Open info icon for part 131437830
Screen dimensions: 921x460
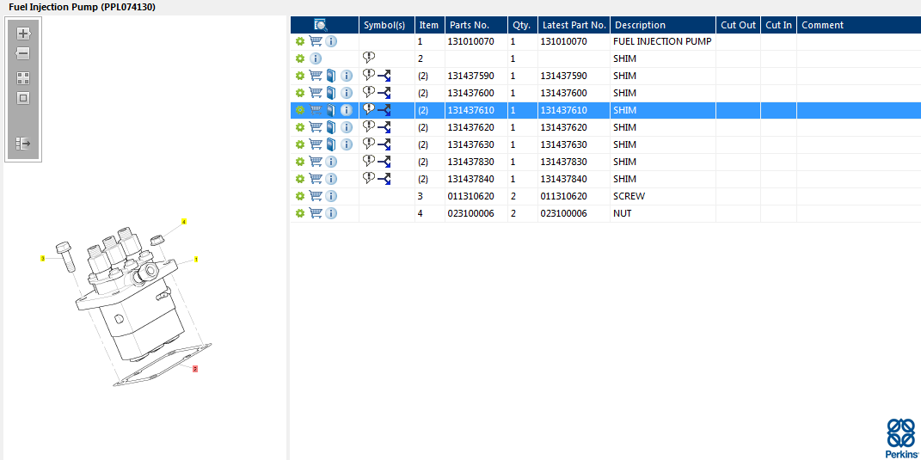coord(331,162)
